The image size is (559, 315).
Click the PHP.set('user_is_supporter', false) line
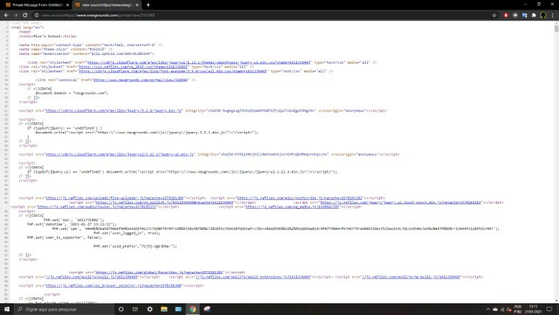click(64, 237)
